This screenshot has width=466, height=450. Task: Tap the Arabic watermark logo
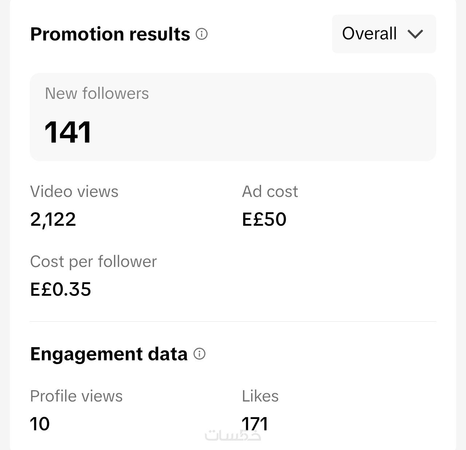coord(233,434)
